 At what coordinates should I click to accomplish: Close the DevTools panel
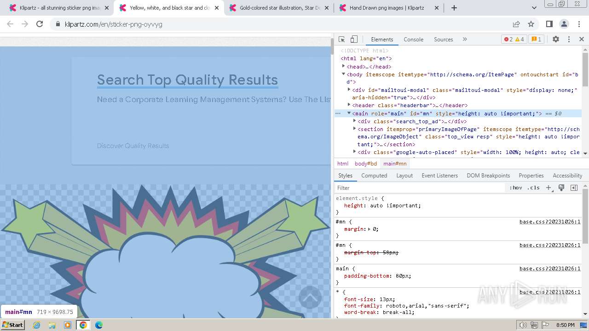[x=582, y=39]
